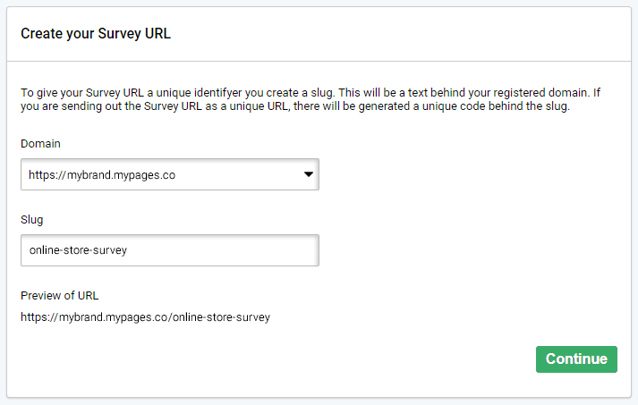This screenshot has height=405, width=638.
Task: Click blank space left of Continue button
Action: [358, 359]
